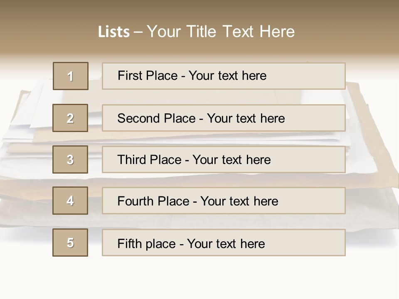Image resolution: width=399 pixels, height=299 pixels.
Task: Click the word "First" in row one
Action: point(131,76)
